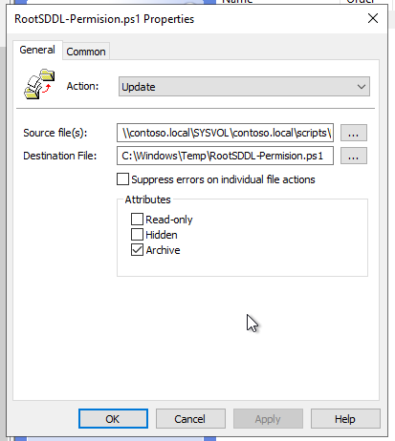Browse for source files with ellipsis button

coord(354,133)
